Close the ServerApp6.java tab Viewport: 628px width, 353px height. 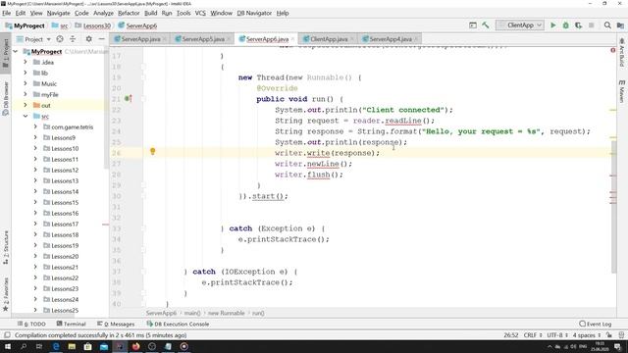[292, 39]
